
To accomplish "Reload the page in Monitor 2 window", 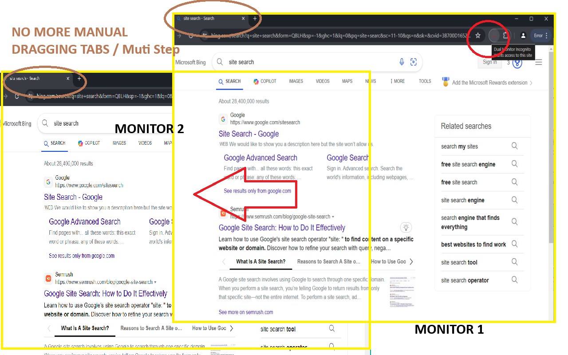I will (x=17, y=96).
